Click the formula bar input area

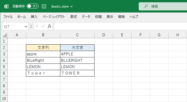click(120, 26)
